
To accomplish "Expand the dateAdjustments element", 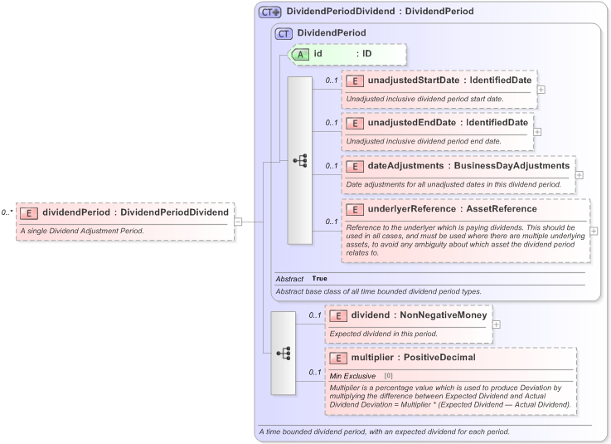I will (x=579, y=175).
